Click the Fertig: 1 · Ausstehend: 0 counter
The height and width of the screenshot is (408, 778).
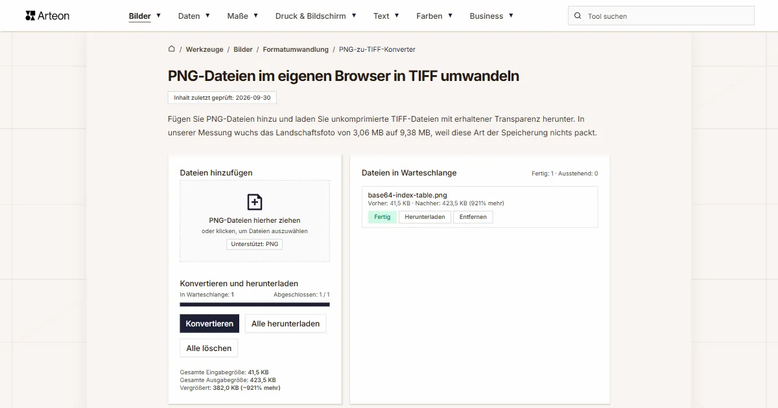click(x=565, y=174)
